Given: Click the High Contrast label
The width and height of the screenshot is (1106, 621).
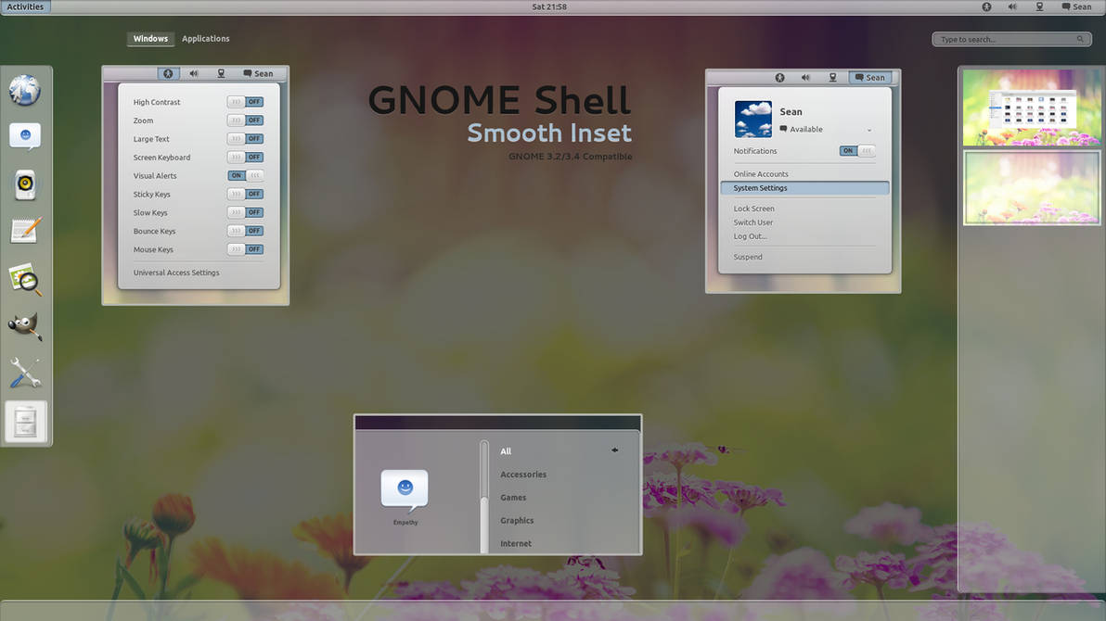Looking at the screenshot, I should 157,102.
